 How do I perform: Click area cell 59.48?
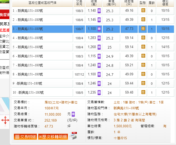[129, 93]
